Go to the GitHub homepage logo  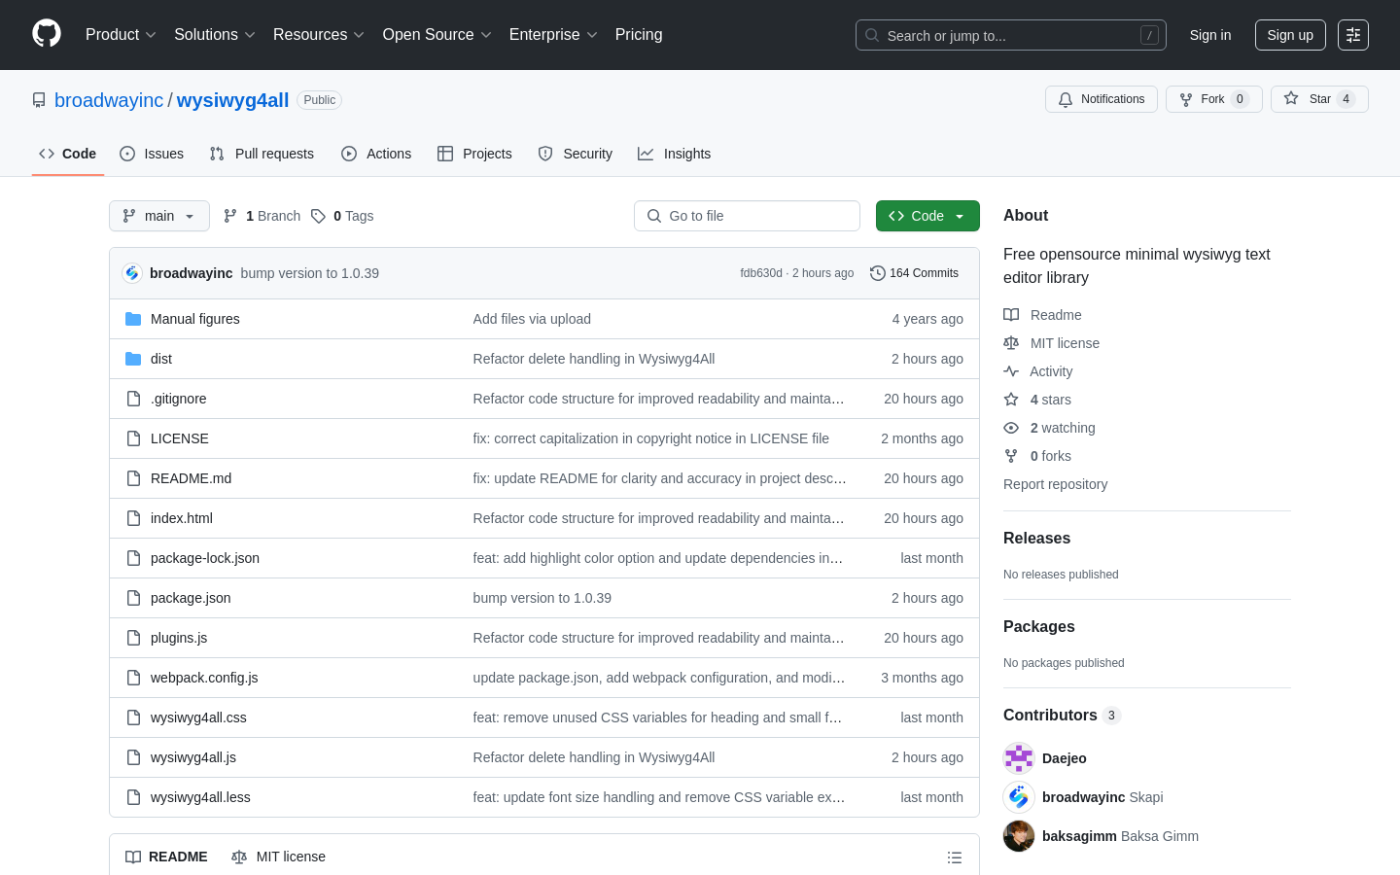point(47,34)
